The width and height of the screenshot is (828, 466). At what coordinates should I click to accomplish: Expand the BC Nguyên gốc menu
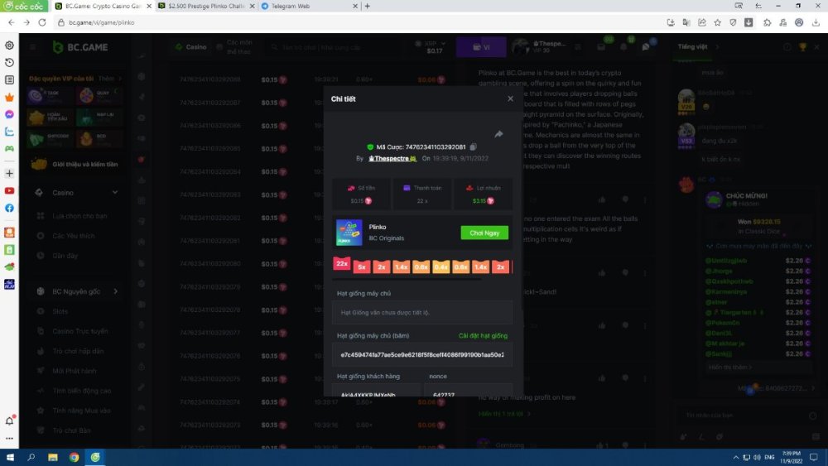[115, 291]
